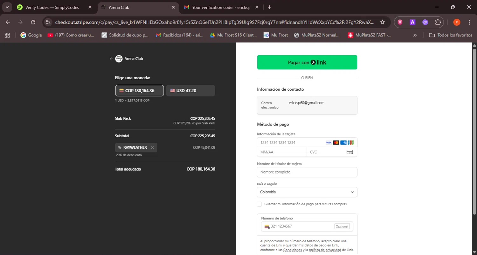This screenshot has height=255, width=477.
Task: Enable saving payment info for future purchases
Action: click(x=259, y=204)
